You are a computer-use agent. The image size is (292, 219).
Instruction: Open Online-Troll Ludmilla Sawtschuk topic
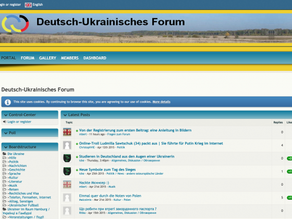point(151,143)
